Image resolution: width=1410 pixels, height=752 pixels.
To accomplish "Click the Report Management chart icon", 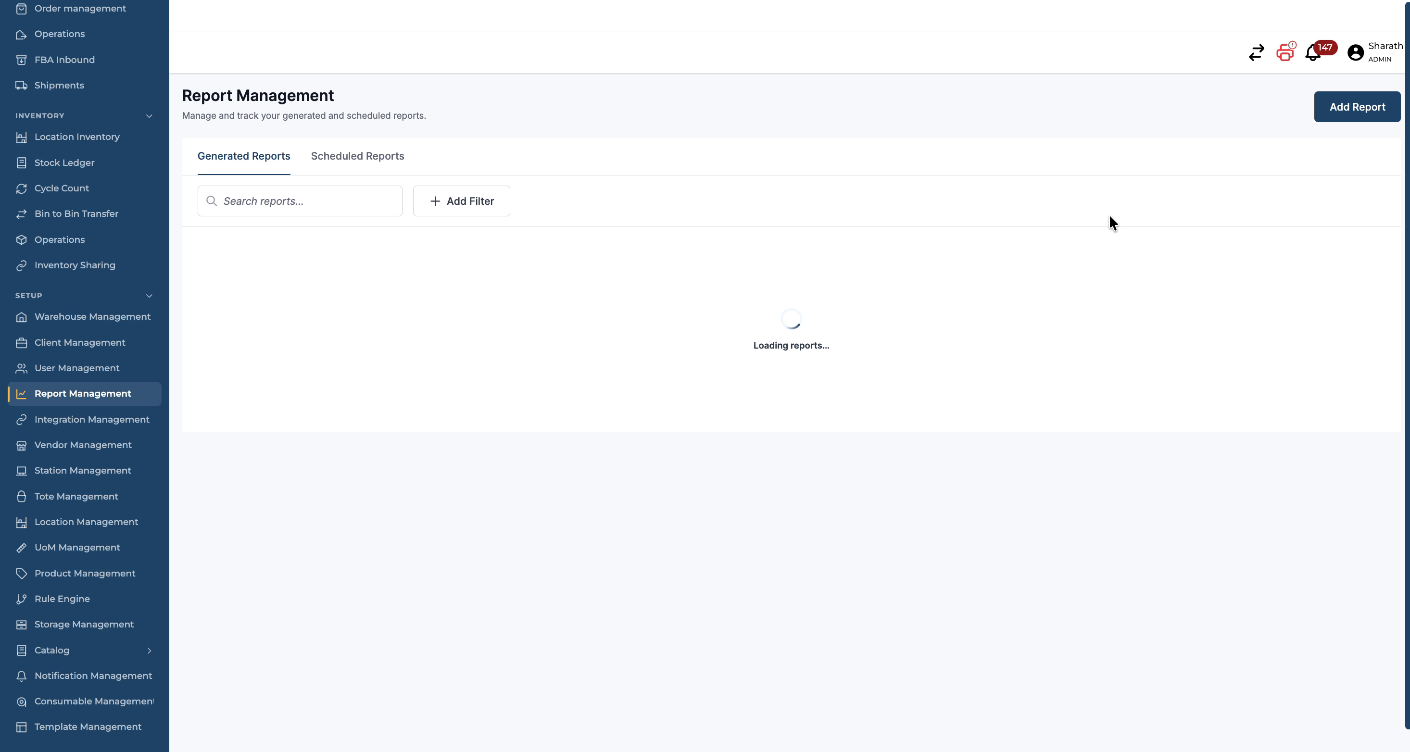I will (21, 394).
